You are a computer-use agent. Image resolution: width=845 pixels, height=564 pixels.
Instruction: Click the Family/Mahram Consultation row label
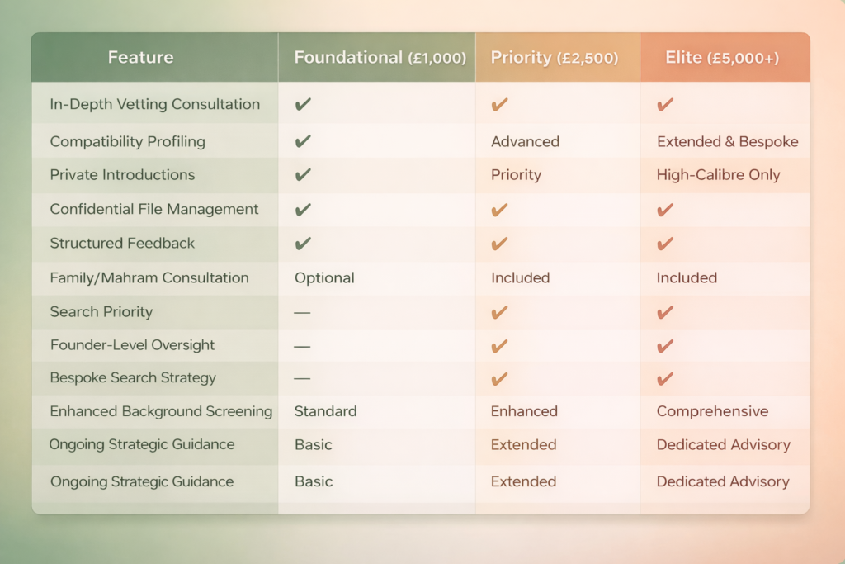click(x=149, y=277)
